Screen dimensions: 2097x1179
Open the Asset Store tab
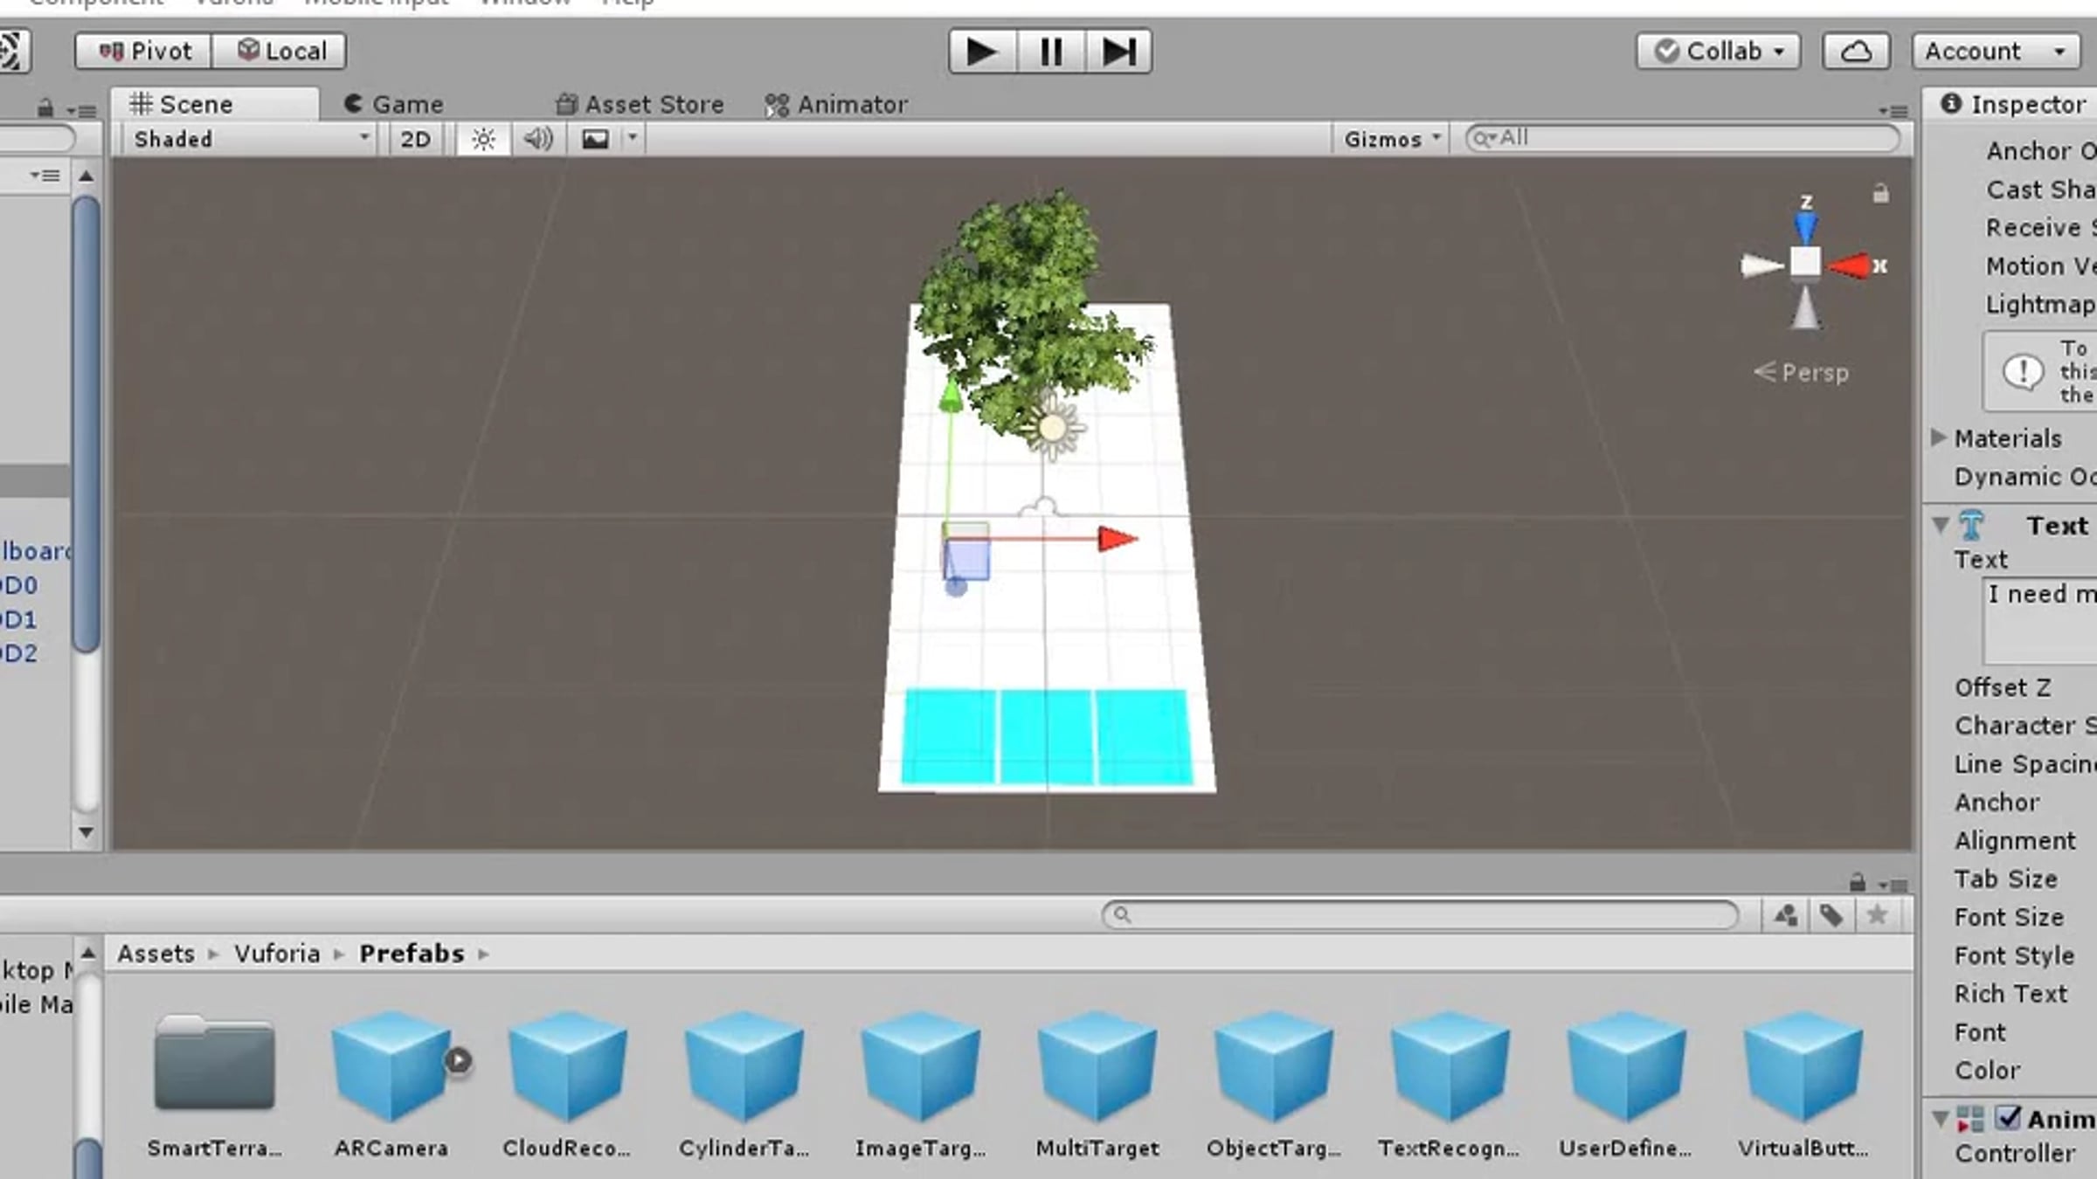(x=640, y=105)
